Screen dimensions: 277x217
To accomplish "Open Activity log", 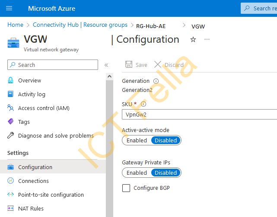I will click(x=32, y=94).
